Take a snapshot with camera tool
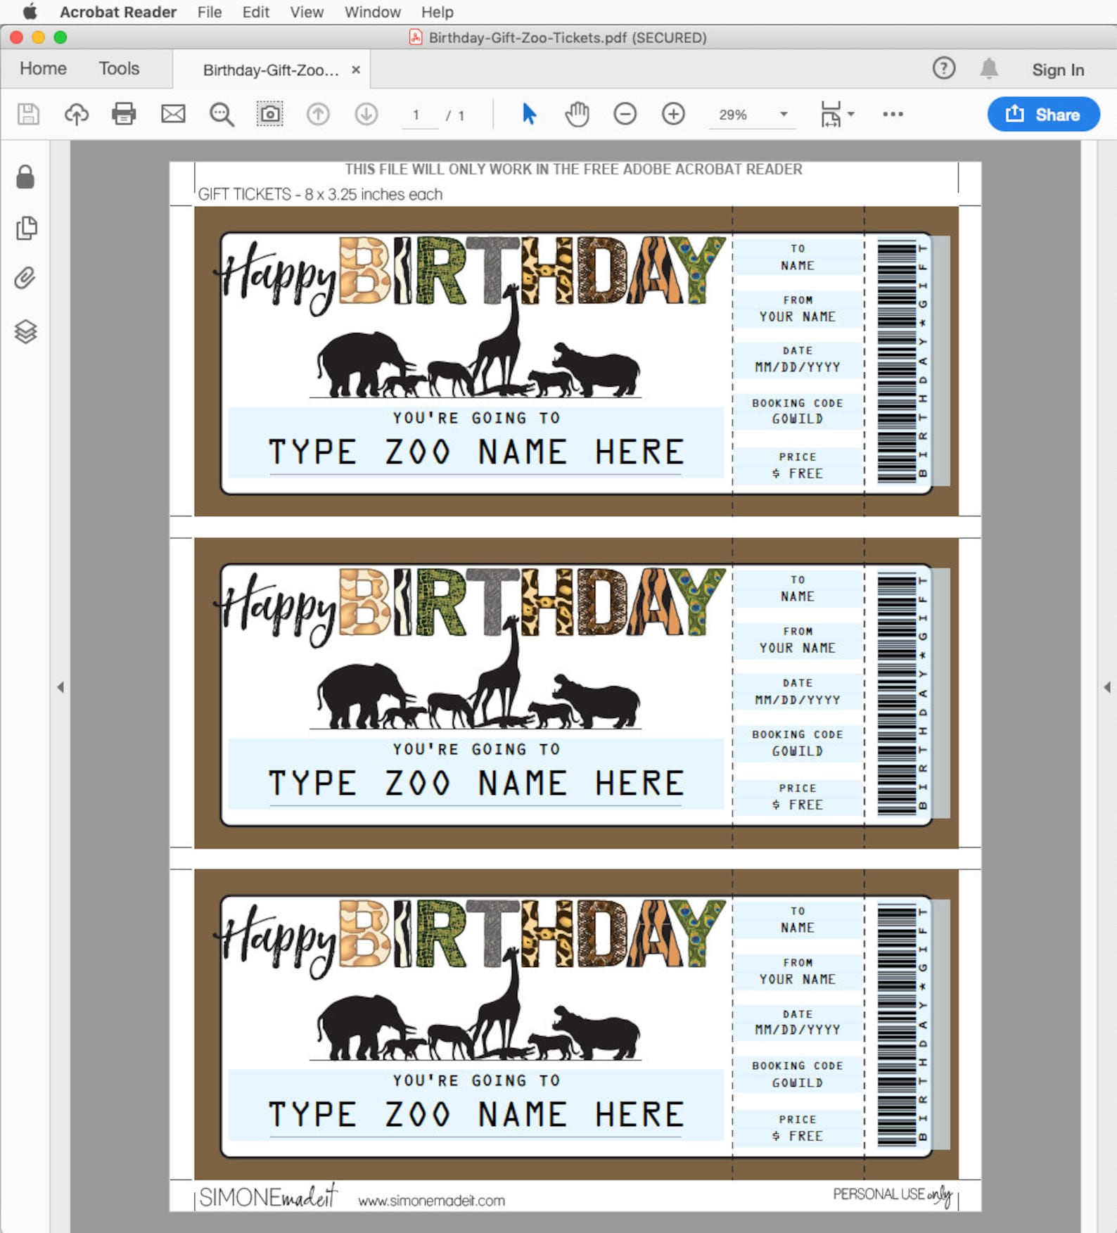1117x1233 pixels. (269, 114)
